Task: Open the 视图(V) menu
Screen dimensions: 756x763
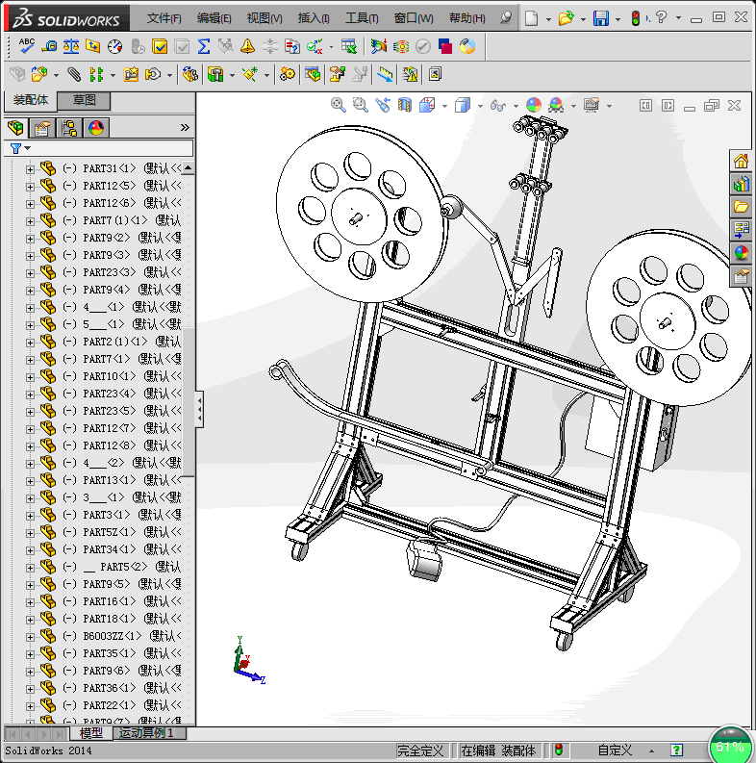Action: tap(265, 18)
